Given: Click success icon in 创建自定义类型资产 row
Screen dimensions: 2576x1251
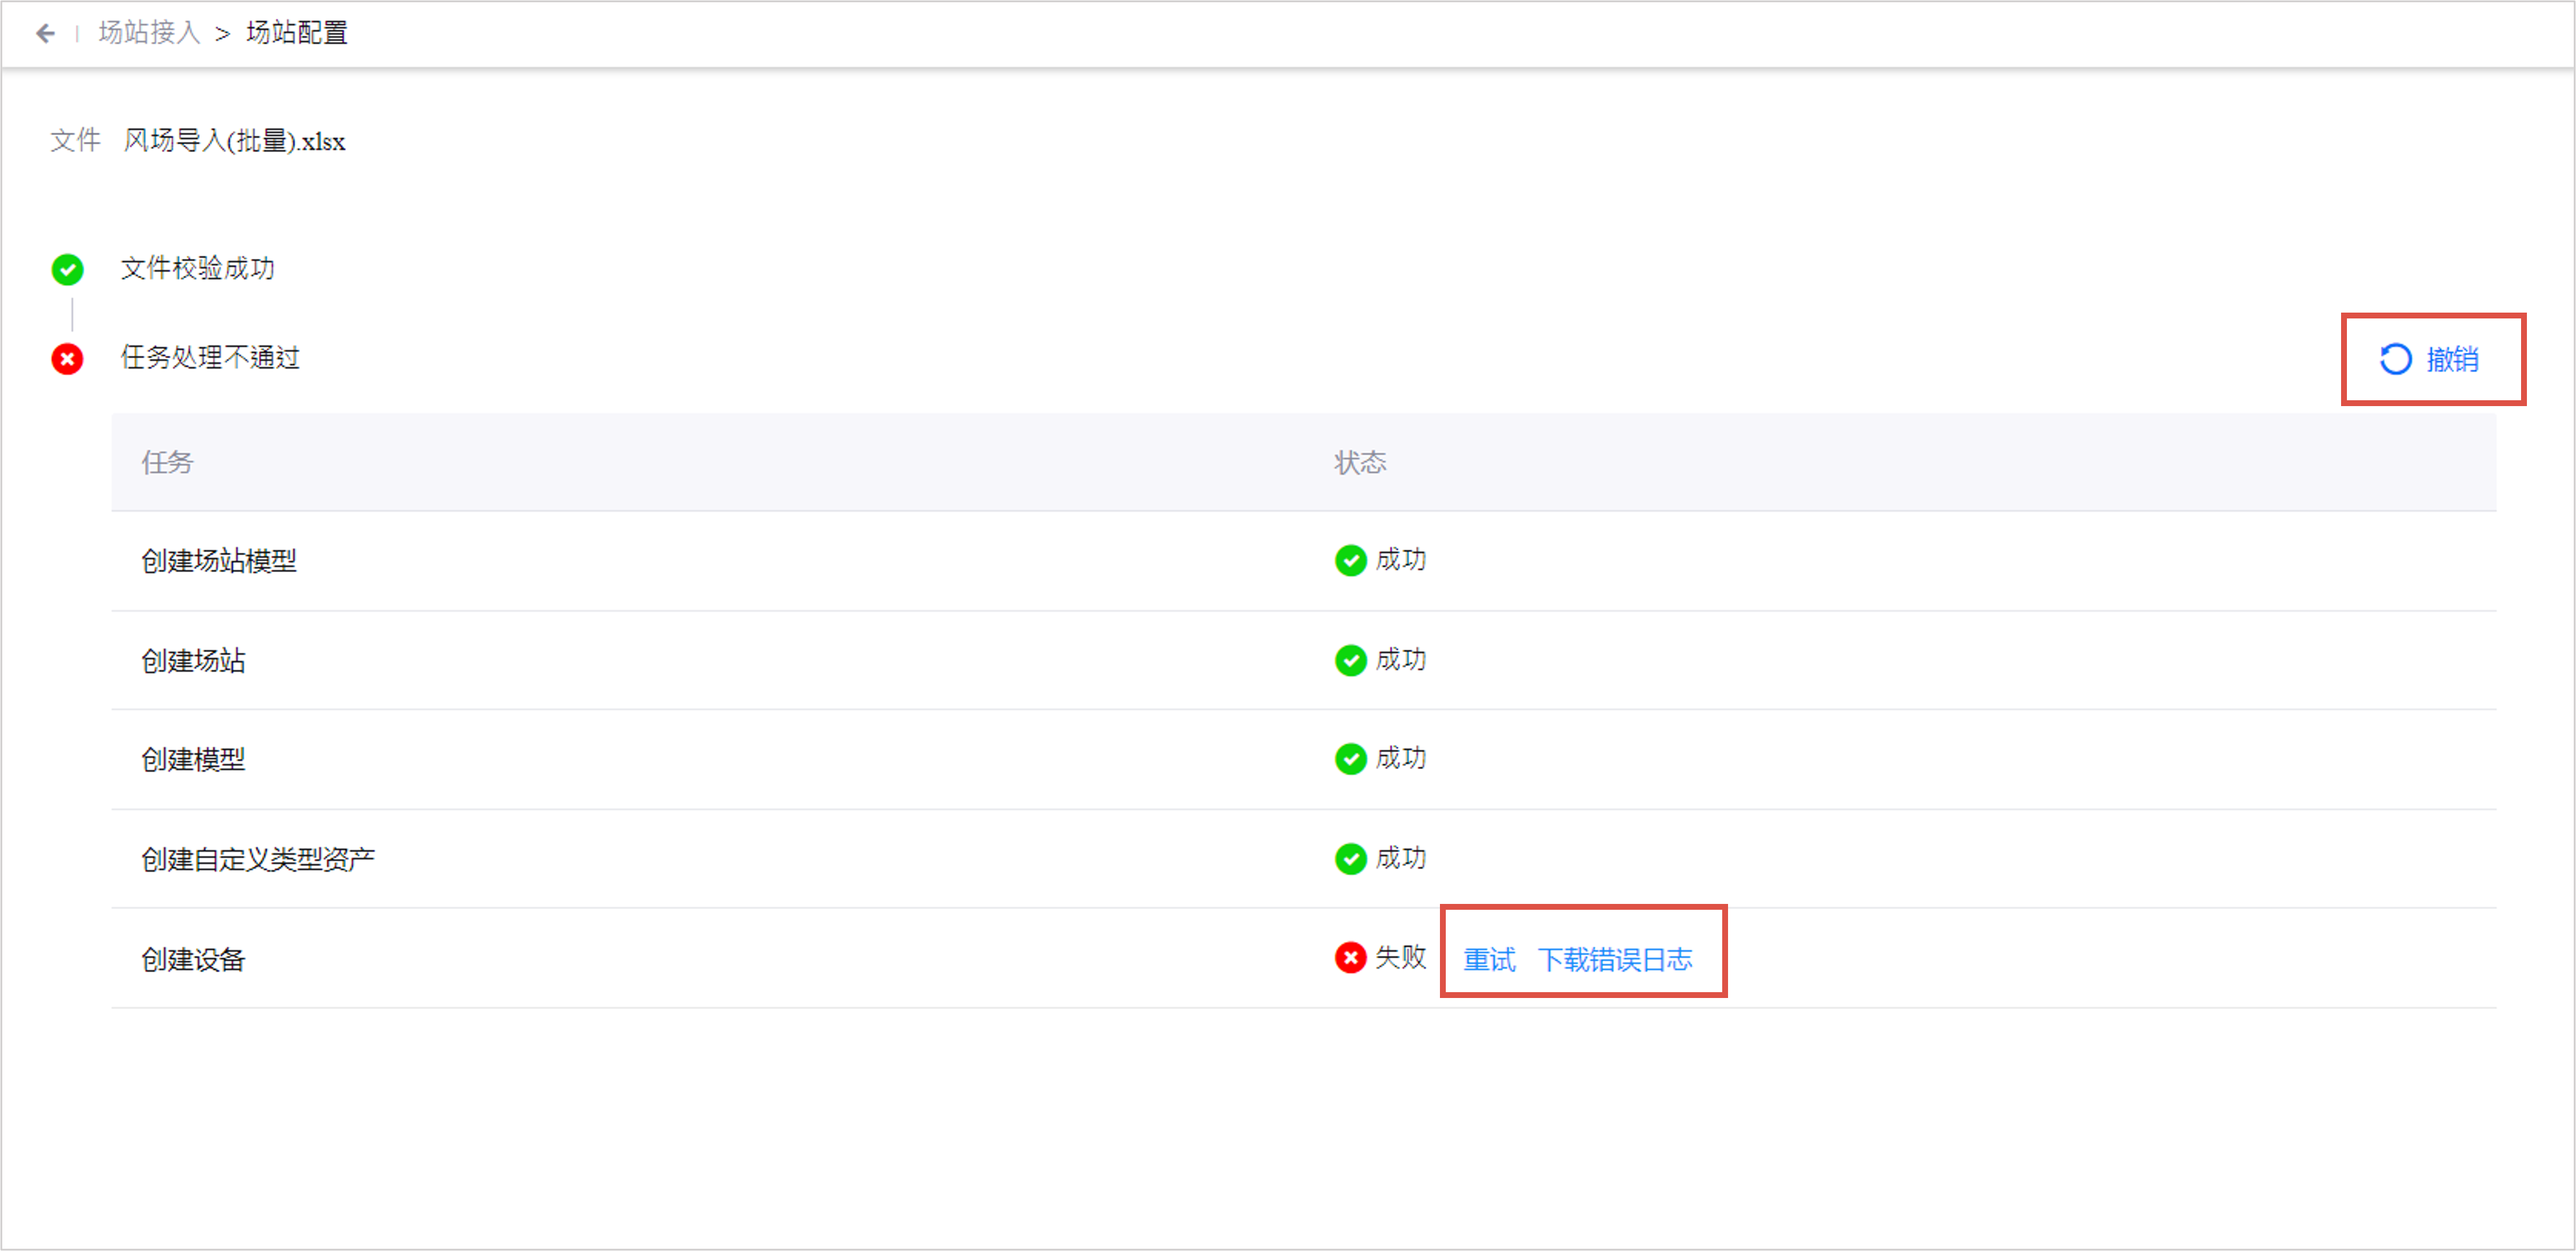Looking at the screenshot, I should [x=1350, y=859].
